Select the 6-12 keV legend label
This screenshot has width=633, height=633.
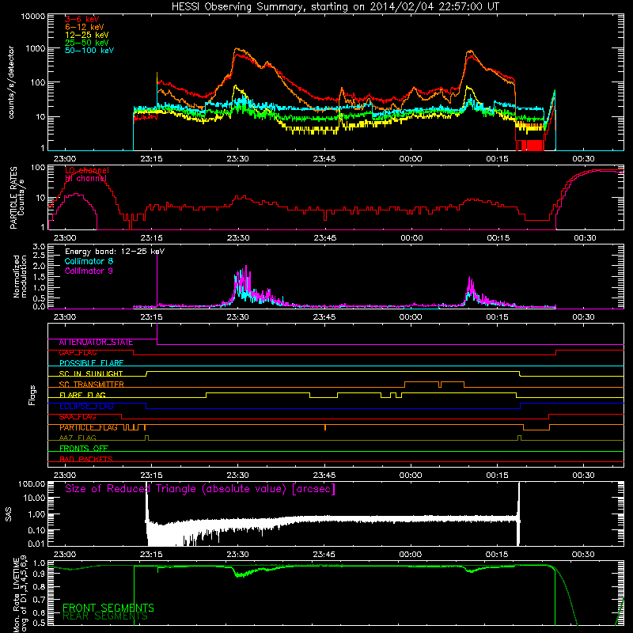point(85,27)
